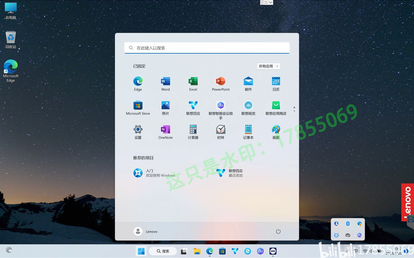Open the 画图 paint app
Viewport: 414px width, 258px height.
coord(276,132)
